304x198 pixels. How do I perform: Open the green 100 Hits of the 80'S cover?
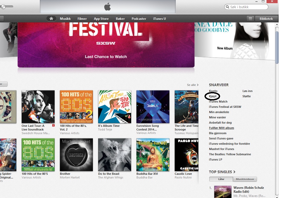point(38,154)
